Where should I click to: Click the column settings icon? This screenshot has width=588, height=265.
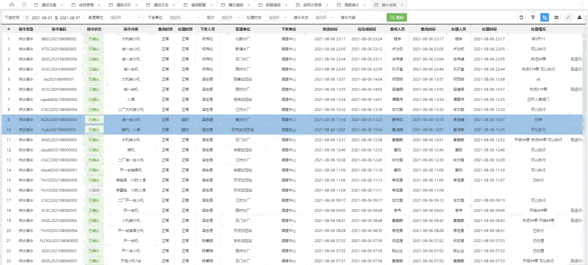(556, 18)
